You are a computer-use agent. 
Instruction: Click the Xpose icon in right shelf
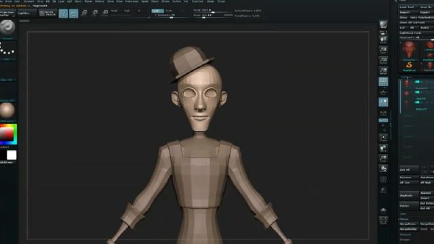point(383,220)
